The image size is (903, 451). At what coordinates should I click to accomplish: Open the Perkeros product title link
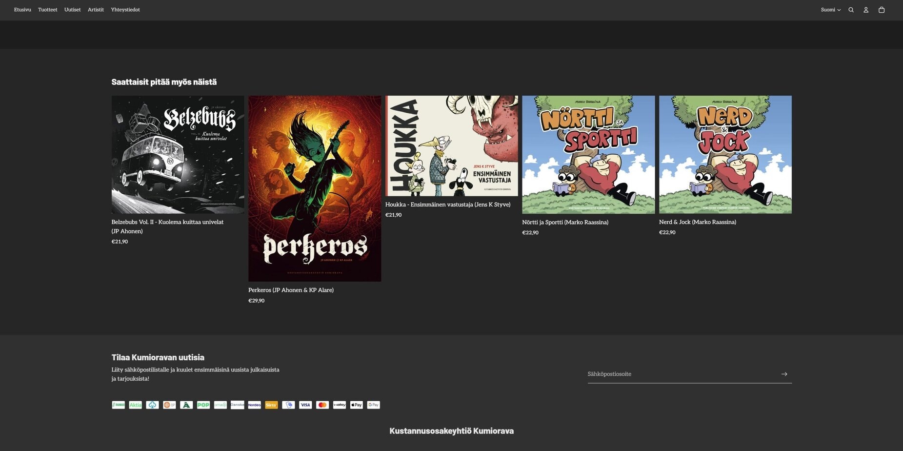291,290
